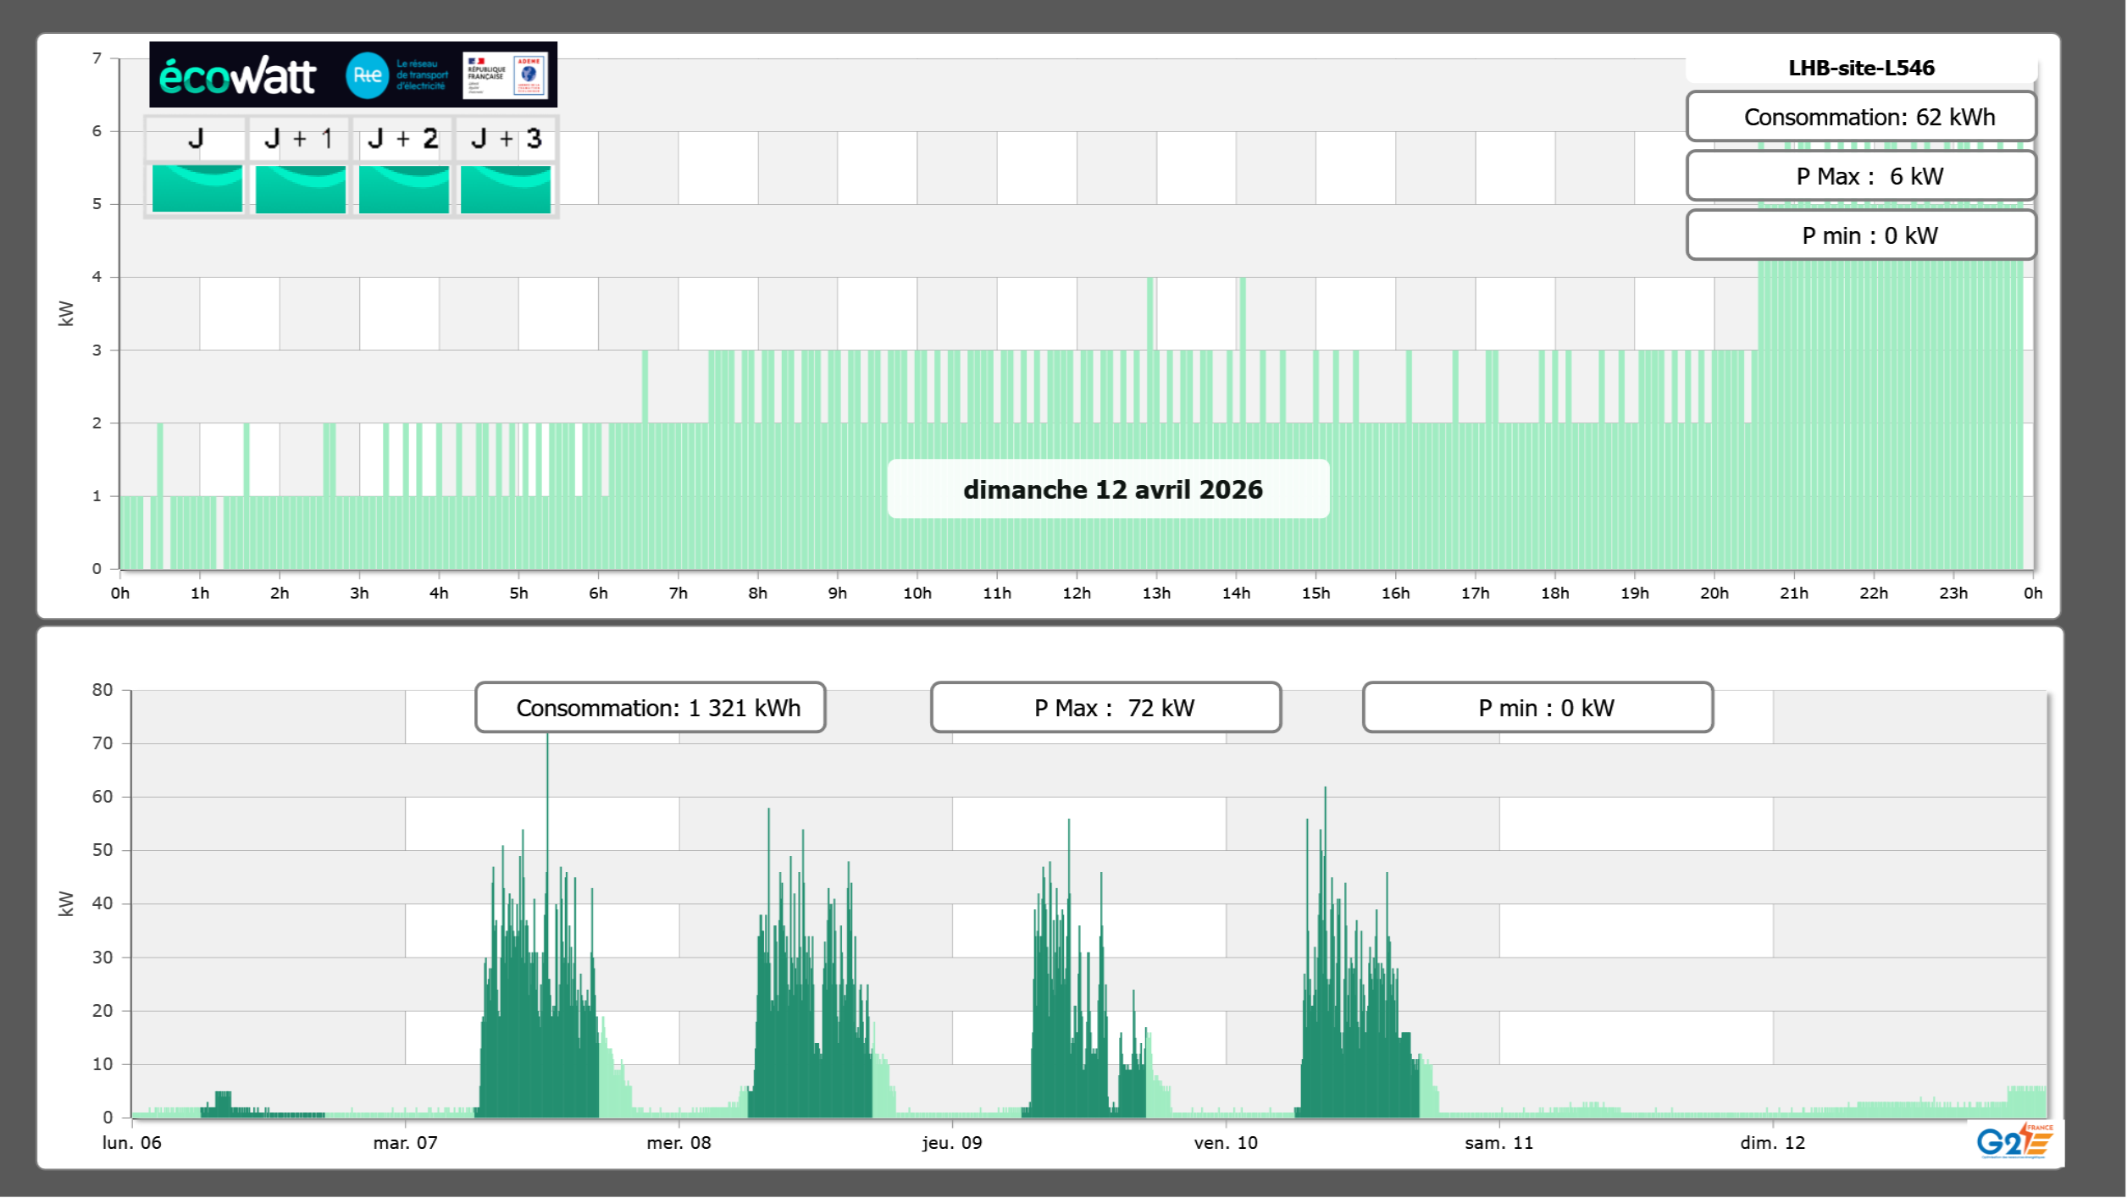2127x1198 pixels.
Task: Click the 12h tick on the hourly axis
Action: click(1076, 593)
